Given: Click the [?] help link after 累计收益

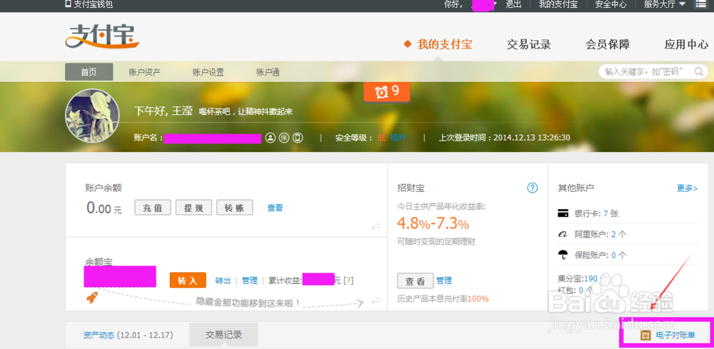Looking at the screenshot, I should point(348,280).
